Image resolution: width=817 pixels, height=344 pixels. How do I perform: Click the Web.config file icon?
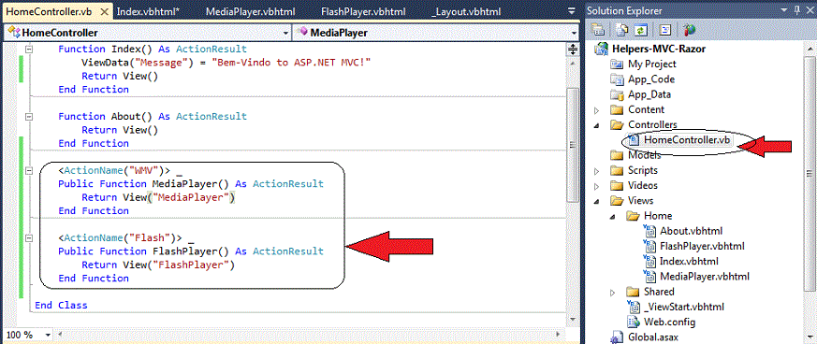633,322
